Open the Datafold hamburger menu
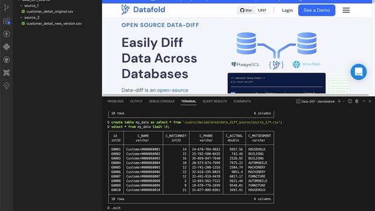 pos(346,11)
